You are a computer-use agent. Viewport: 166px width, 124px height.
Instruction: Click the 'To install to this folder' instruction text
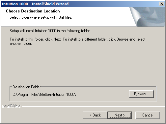click(77, 41)
